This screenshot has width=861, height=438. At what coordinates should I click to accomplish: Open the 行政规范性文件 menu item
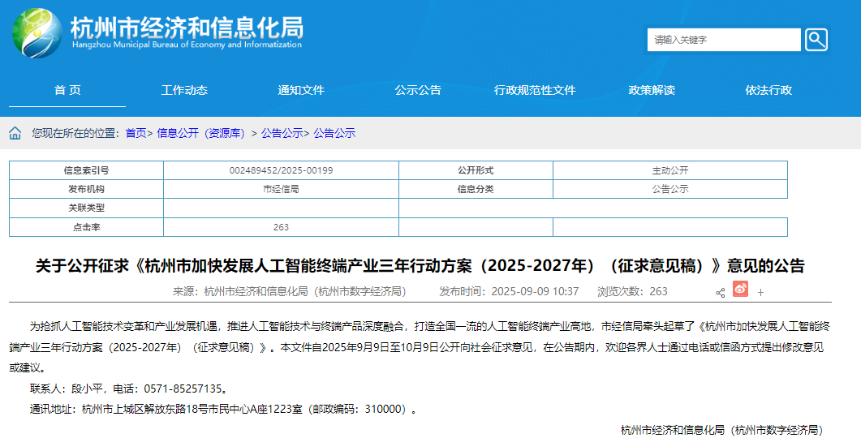pos(535,90)
